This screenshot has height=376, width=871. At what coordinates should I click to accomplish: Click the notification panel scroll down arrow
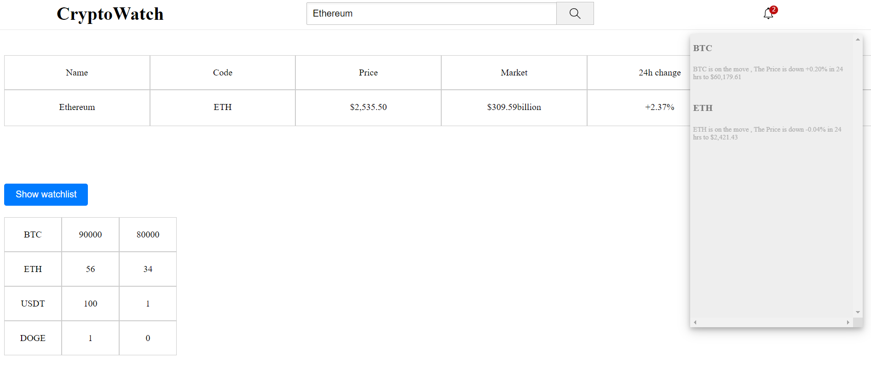click(858, 312)
